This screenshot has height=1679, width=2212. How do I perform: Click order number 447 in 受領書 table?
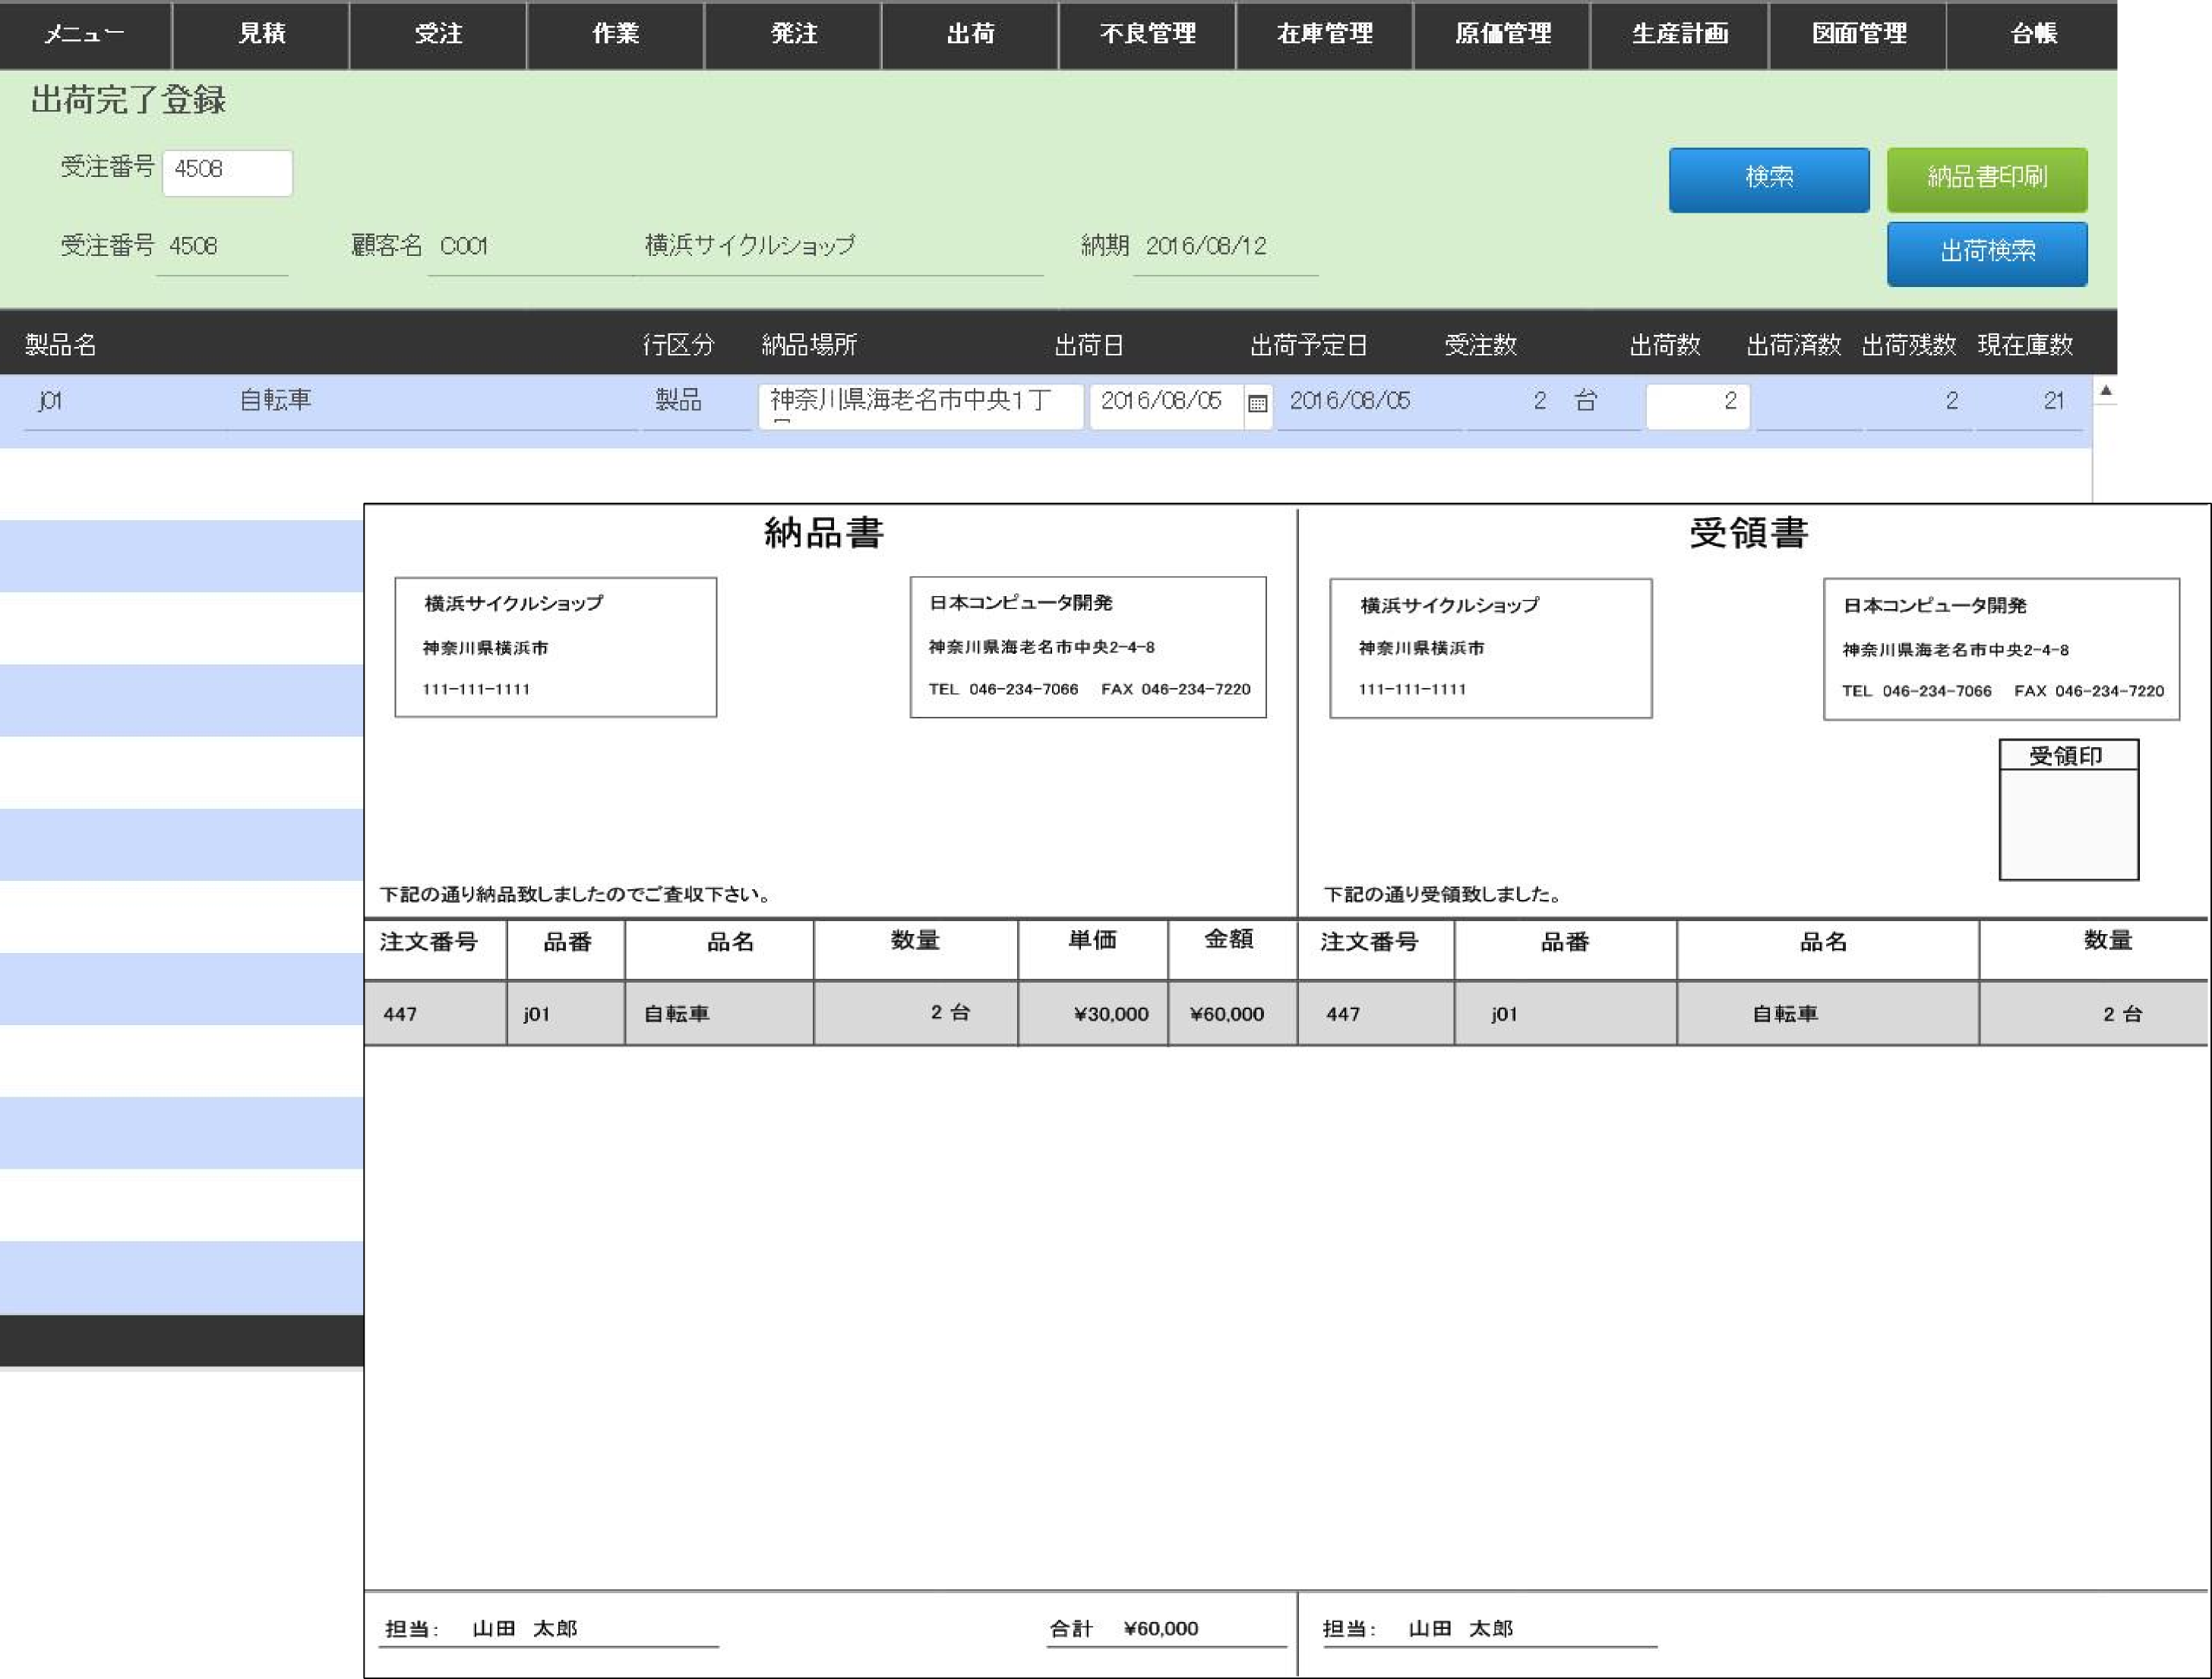coord(1343,1015)
